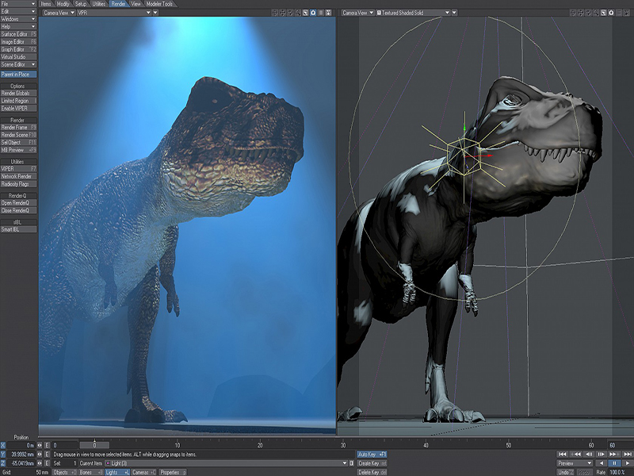Switch to the Modeler Tools tab
634x476 pixels.
pyautogui.click(x=161, y=4)
